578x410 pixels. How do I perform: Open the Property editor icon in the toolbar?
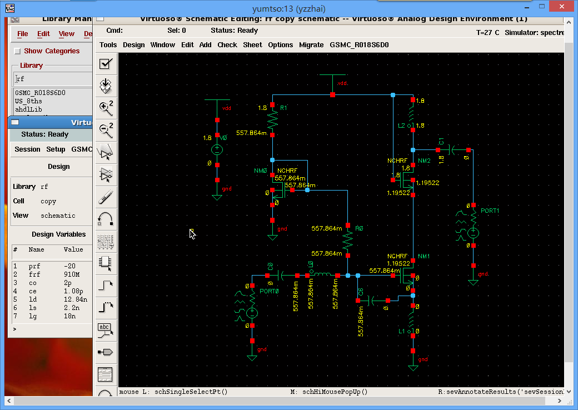(106, 241)
